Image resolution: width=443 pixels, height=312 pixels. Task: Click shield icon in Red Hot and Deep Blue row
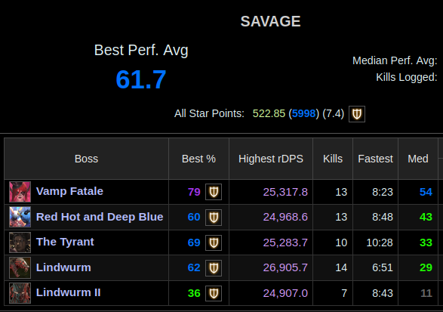pyautogui.click(x=214, y=218)
